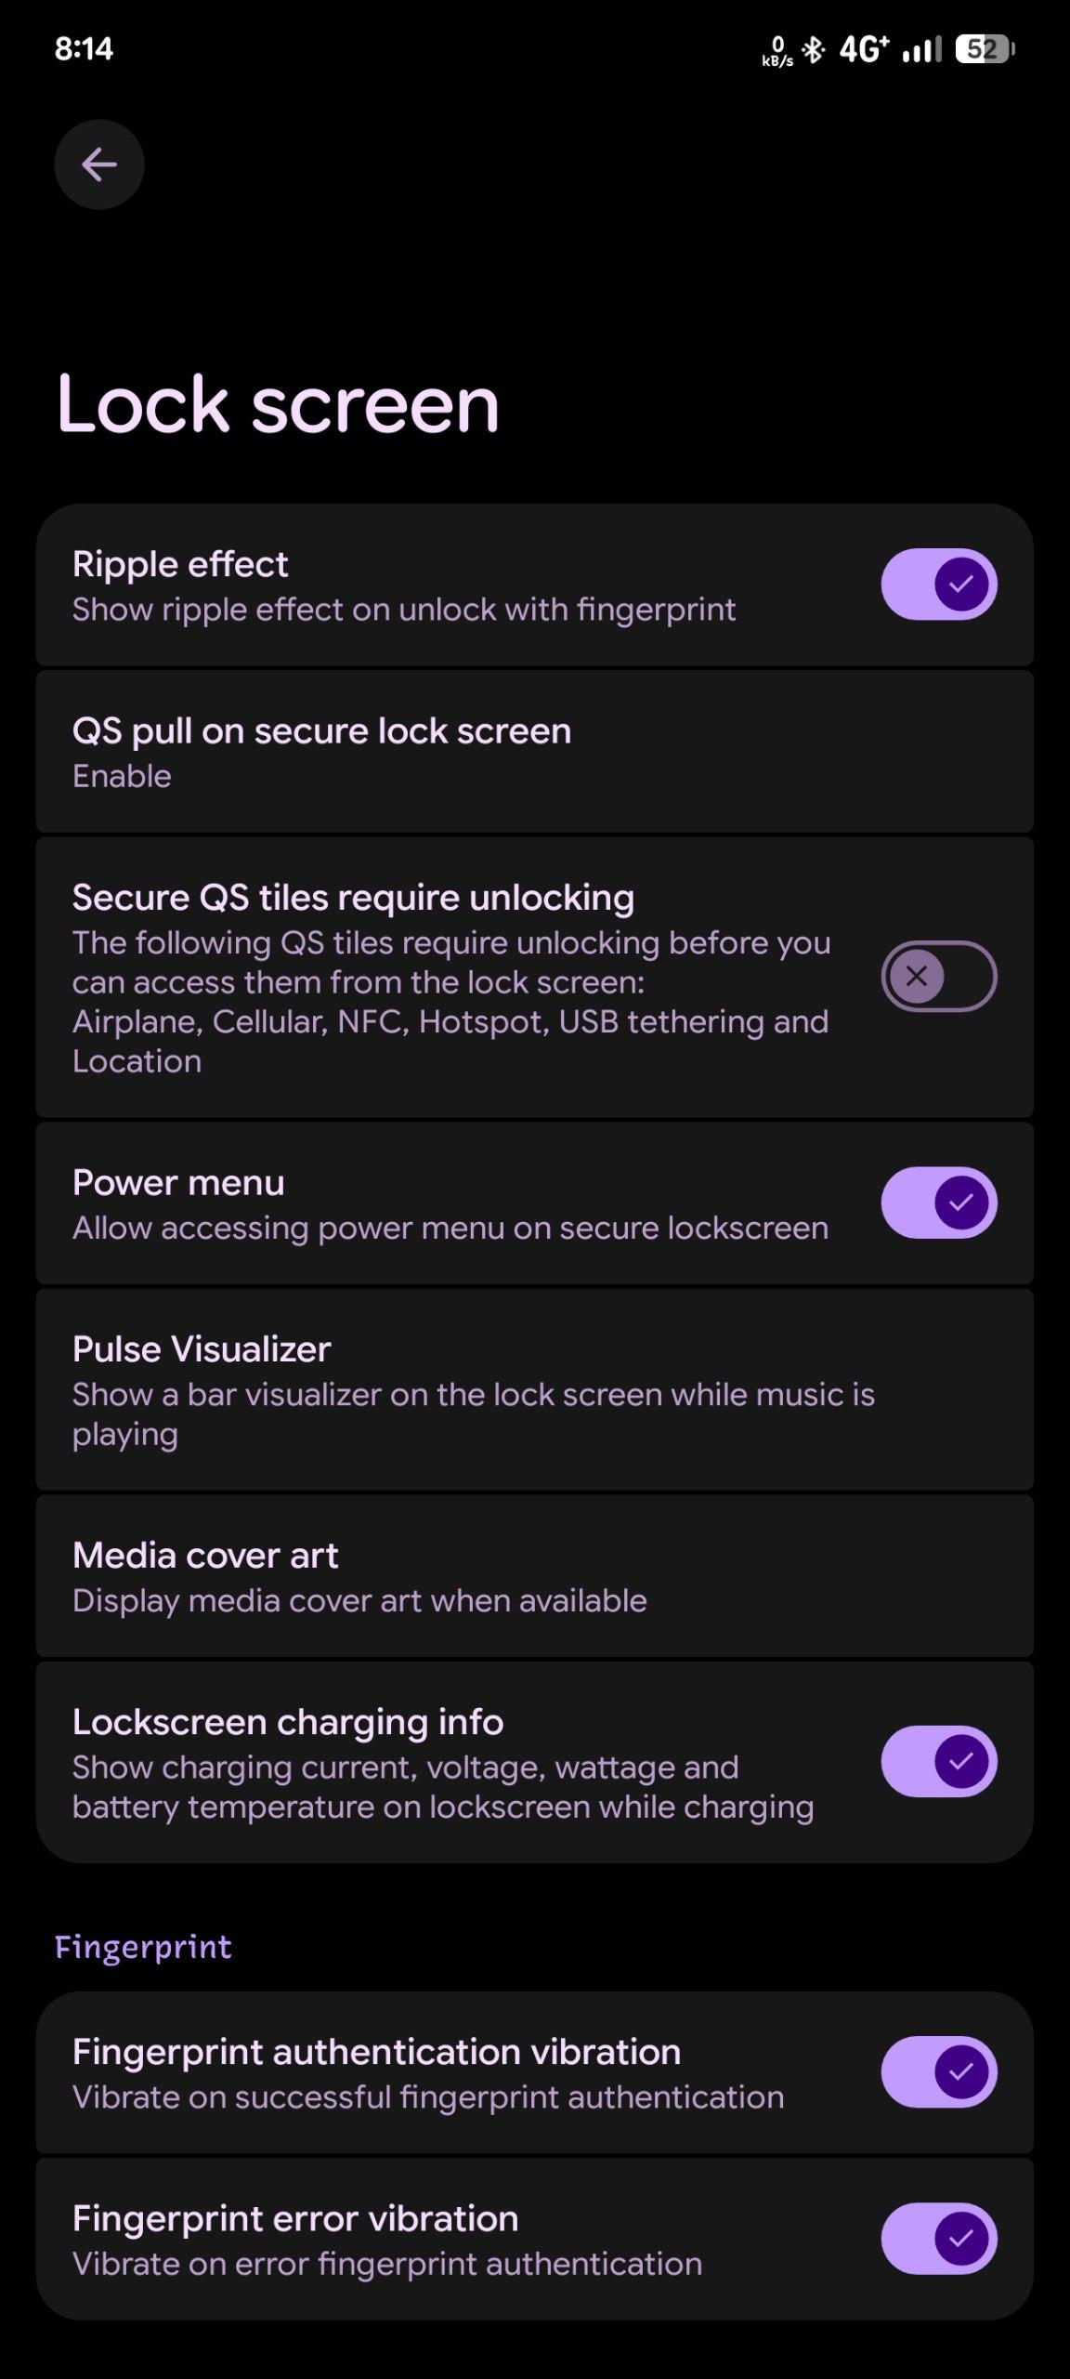Tap the Fingerprint section header

(x=143, y=1947)
